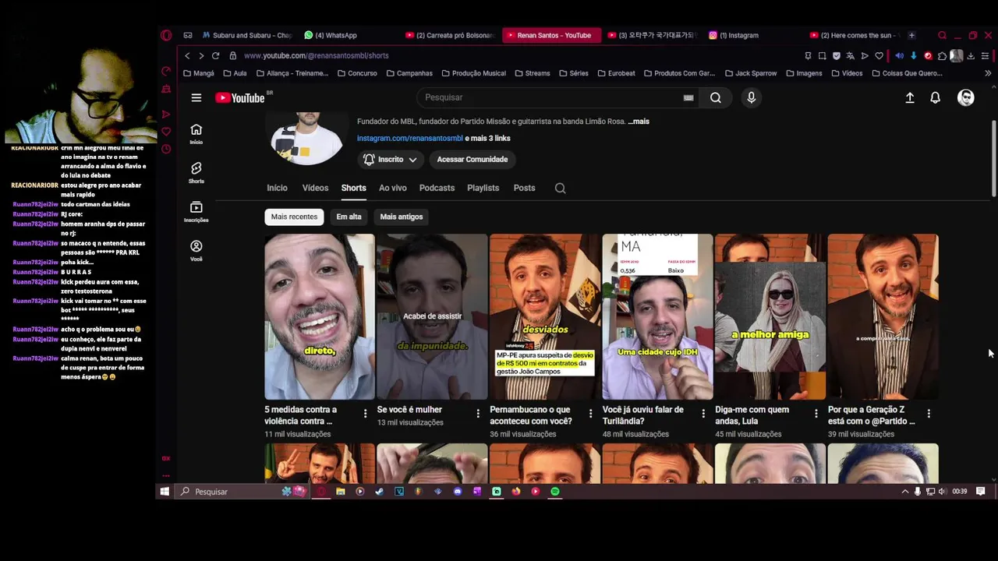Open the YouTube upload/create icon

pyautogui.click(x=910, y=97)
